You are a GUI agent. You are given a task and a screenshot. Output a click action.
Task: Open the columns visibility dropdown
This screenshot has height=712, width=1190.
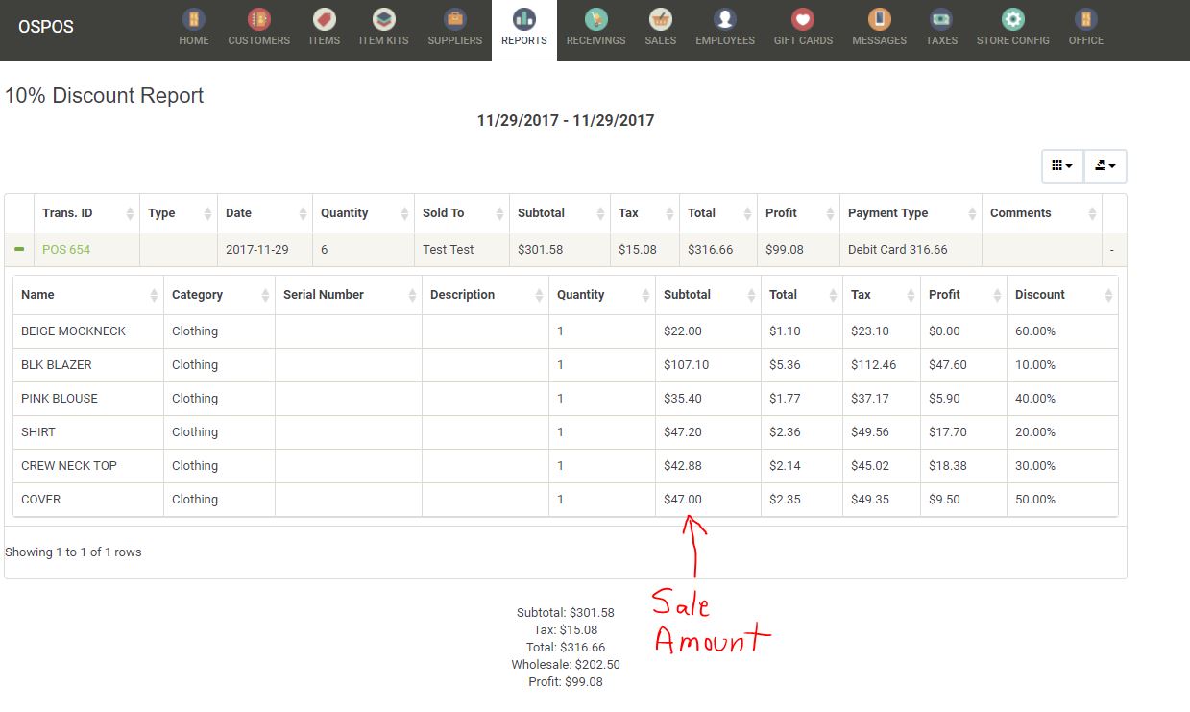coord(1060,165)
